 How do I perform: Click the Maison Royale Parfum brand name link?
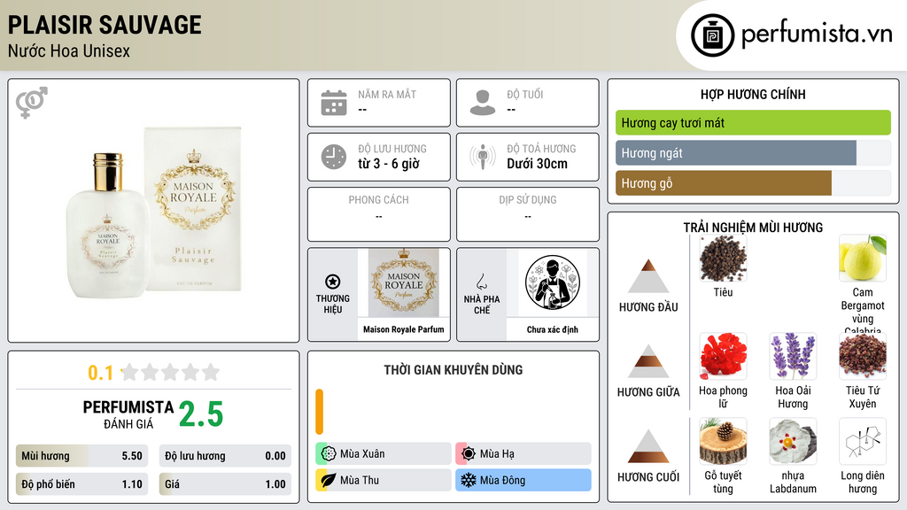click(x=404, y=329)
